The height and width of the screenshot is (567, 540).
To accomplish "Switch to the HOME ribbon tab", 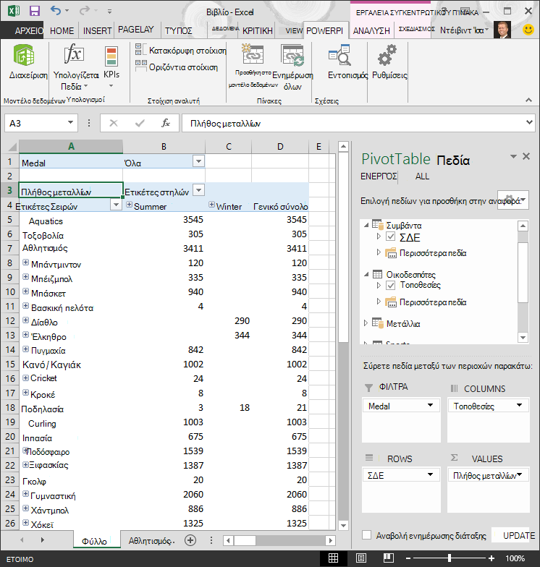I will point(62,30).
